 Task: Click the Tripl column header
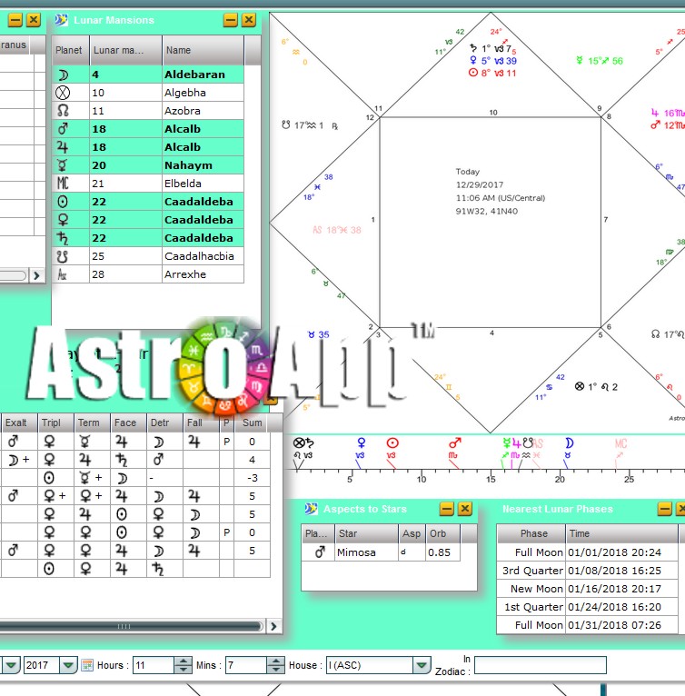pos(55,423)
